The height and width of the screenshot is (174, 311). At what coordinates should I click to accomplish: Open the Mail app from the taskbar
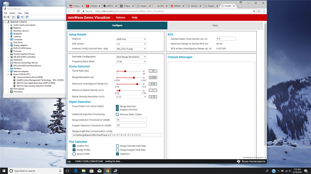99,171
